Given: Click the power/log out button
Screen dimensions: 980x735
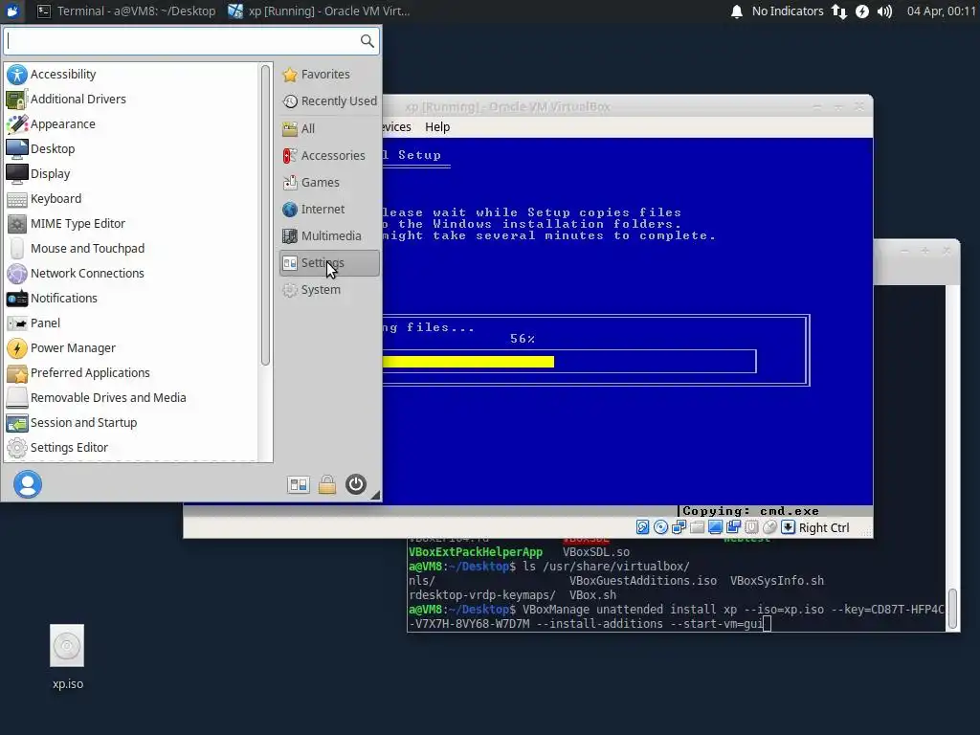Looking at the screenshot, I should [x=356, y=484].
